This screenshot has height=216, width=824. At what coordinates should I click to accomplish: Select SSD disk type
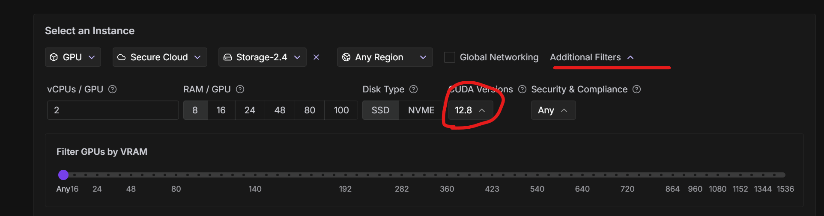click(x=380, y=110)
